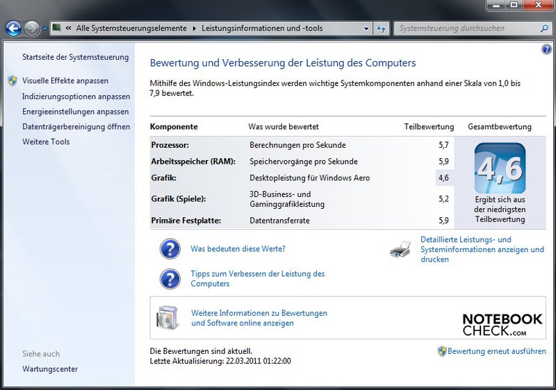Close the window with the red X
Viewport: 556px width, 390px height.
pos(538,5)
